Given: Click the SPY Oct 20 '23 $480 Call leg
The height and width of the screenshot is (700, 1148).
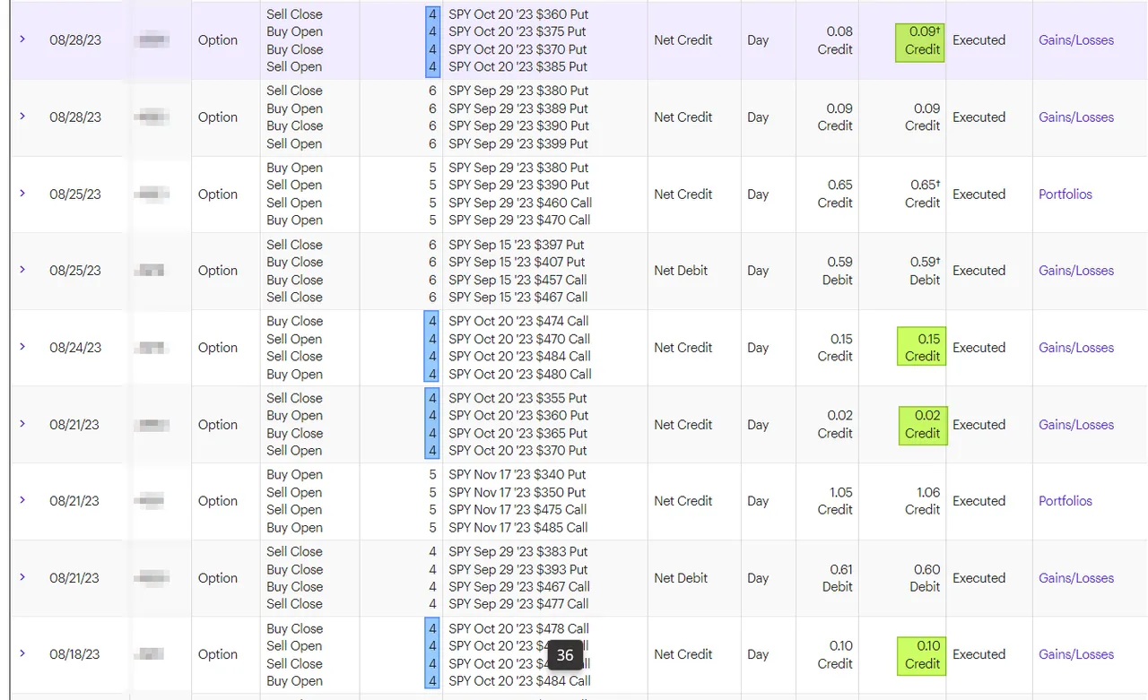Looking at the screenshot, I should pos(520,374).
